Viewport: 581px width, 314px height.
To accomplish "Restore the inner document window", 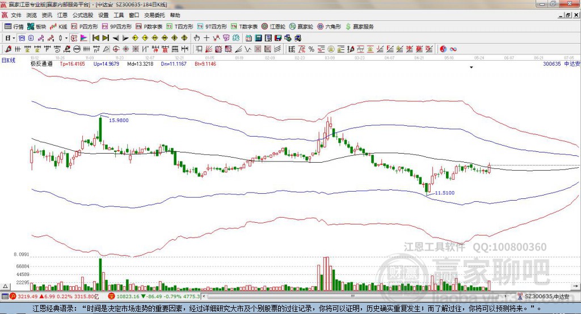I will (x=568, y=15).
